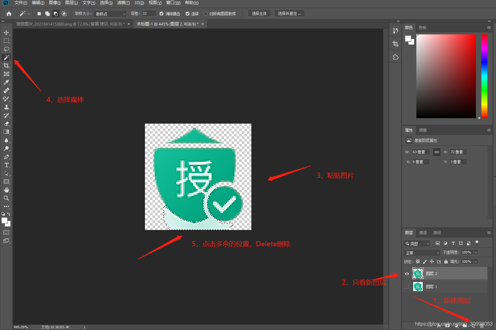Click the Home icon in options bar
This screenshot has height=330, width=496.
pyautogui.click(x=9, y=14)
